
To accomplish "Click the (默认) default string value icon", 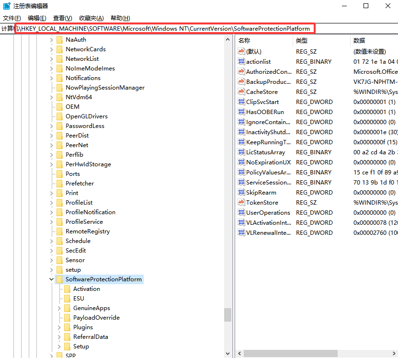I will point(241,52).
